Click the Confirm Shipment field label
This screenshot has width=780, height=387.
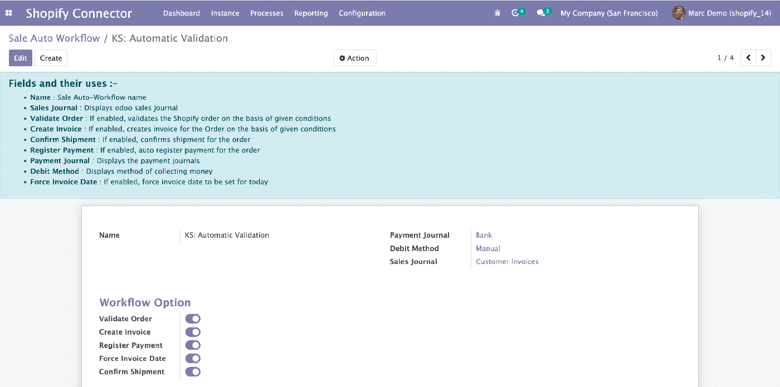pyautogui.click(x=132, y=372)
